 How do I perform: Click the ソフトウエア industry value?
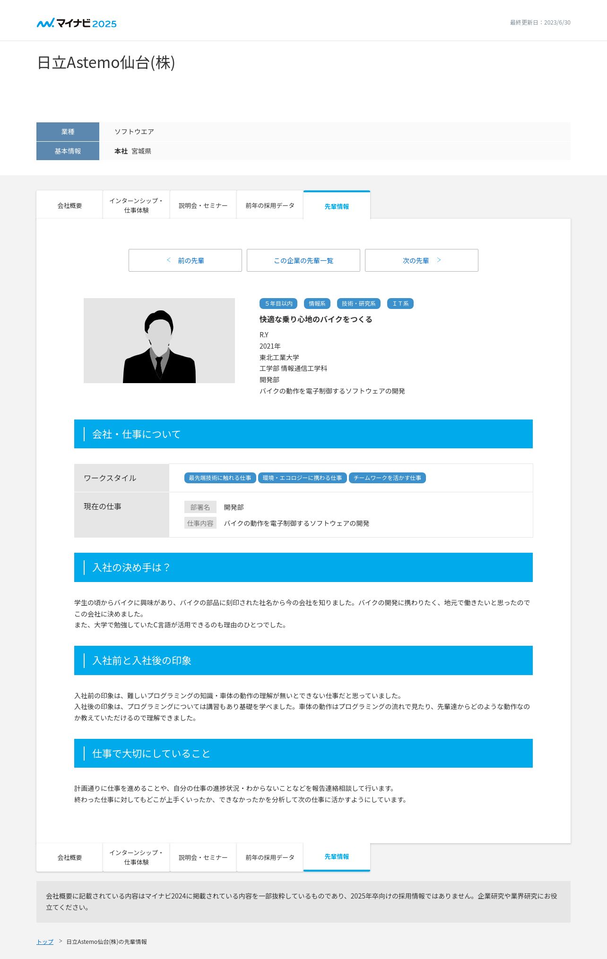point(134,132)
